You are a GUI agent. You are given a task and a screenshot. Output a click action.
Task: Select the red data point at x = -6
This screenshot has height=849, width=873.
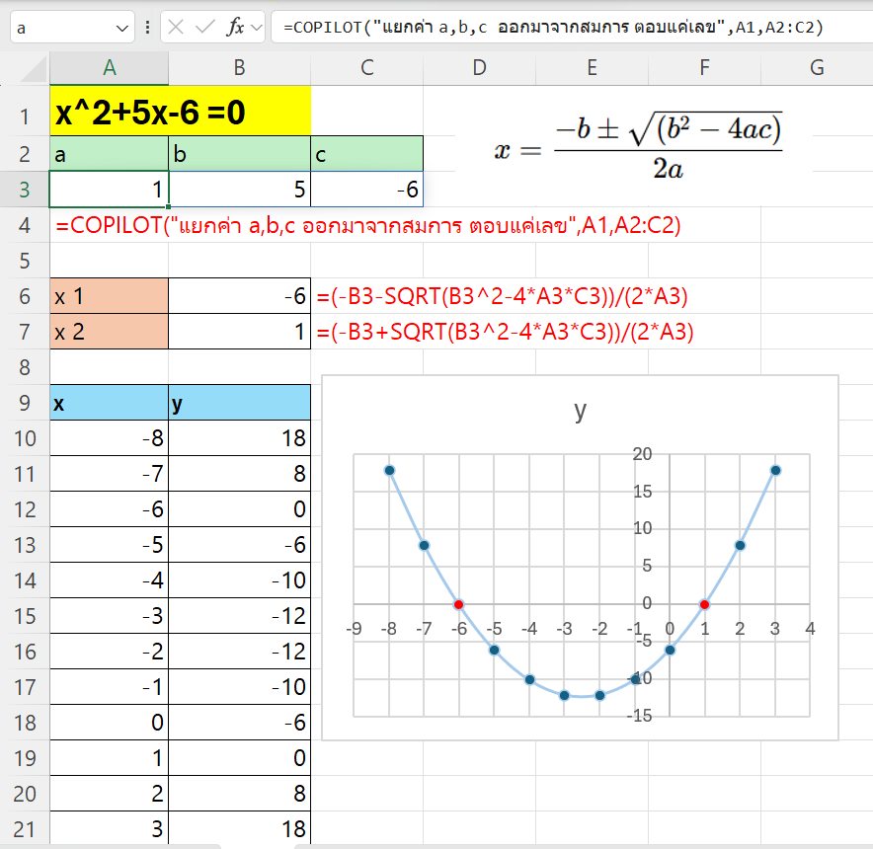459,604
